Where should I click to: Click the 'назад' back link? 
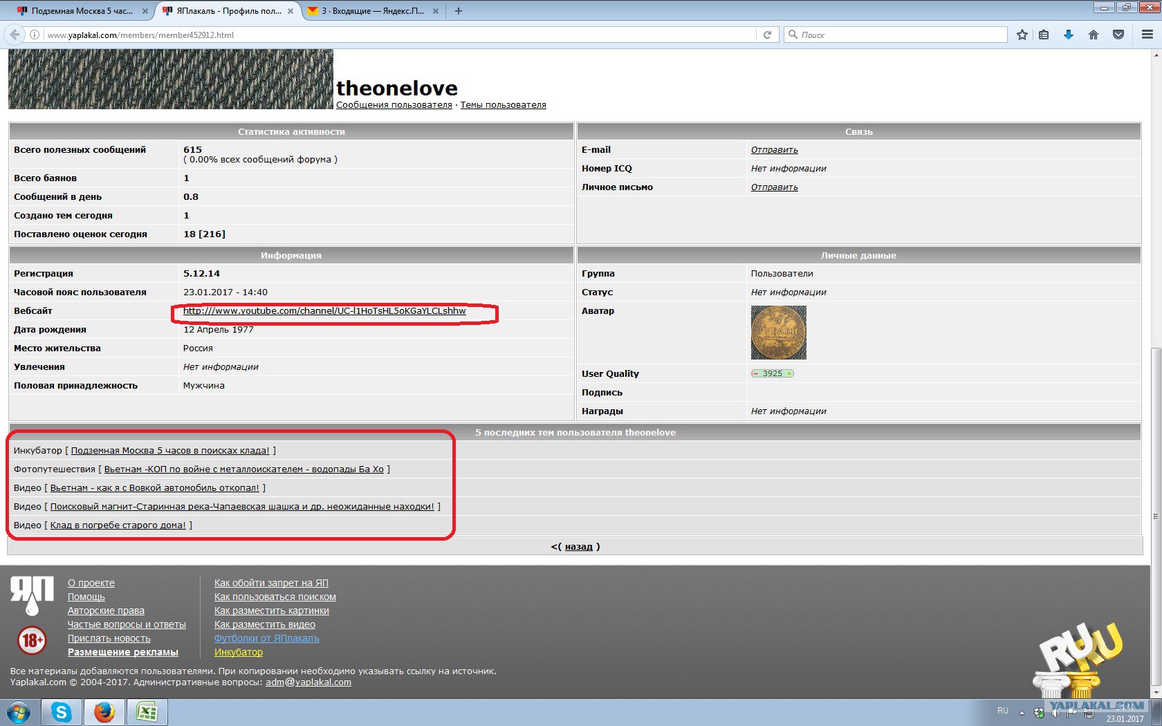(x=579, y=547)
